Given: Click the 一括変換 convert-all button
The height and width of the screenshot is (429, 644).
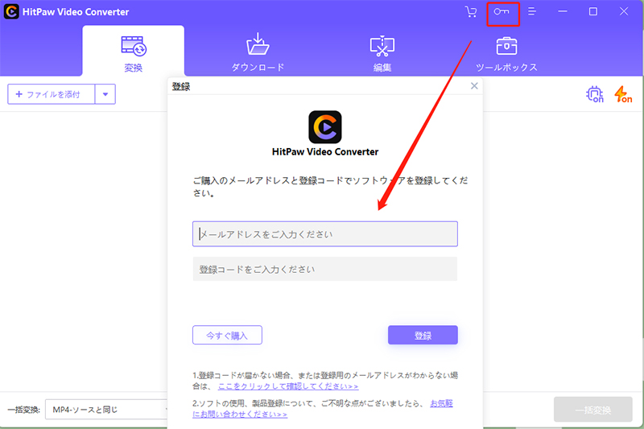Looking at the screenshot, I should coord(592,410).
